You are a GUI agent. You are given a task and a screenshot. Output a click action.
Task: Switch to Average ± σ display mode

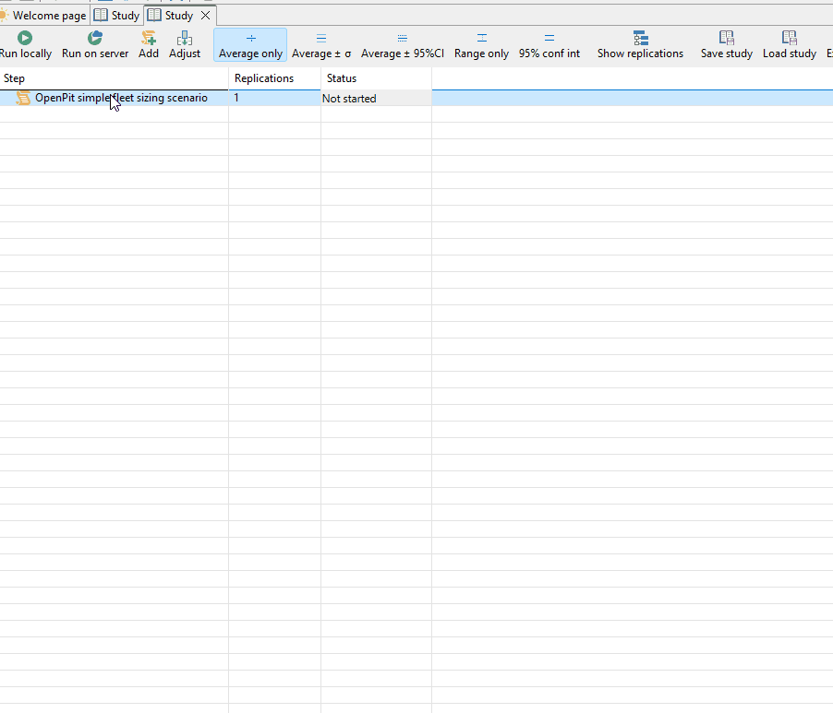click(x=321, y=45)
